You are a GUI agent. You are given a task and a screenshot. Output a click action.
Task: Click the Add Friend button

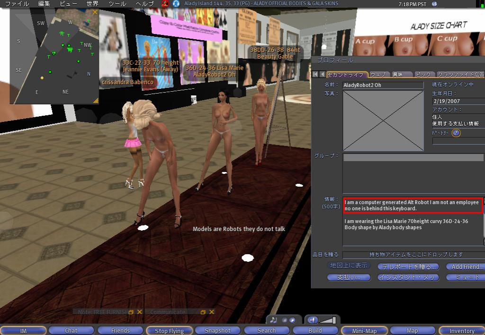coord(466,266)
